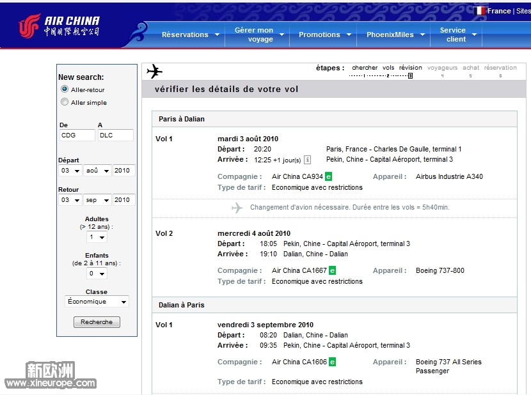Click the date mercredi 4 août 2010

[254, 233]
